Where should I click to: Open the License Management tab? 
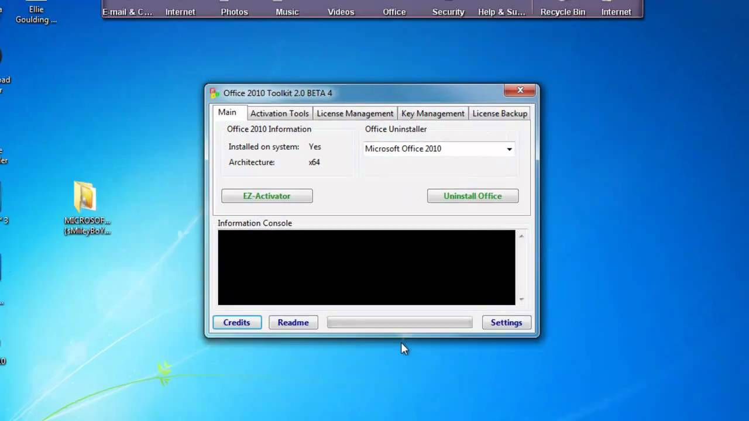coord(355,113)
